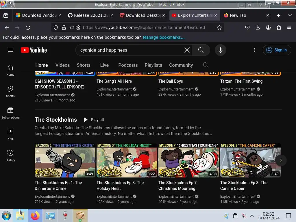Open Firefox account icon
The height and width of the screenshot is (222, 296).
coord(268,27)
